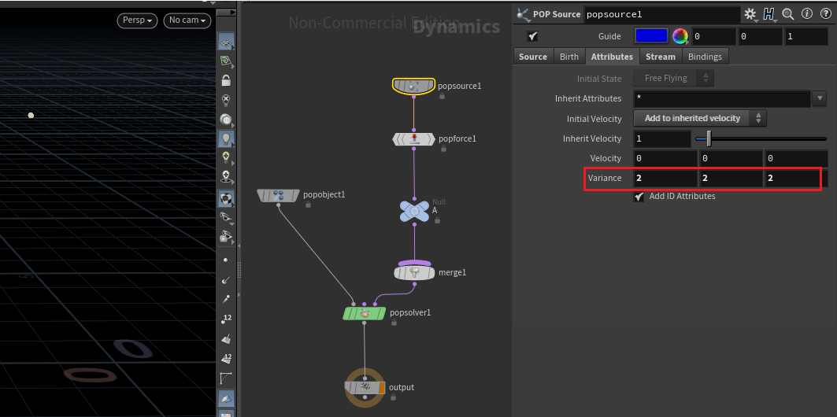Click the Variance parameter label

[x=605, y=178]
